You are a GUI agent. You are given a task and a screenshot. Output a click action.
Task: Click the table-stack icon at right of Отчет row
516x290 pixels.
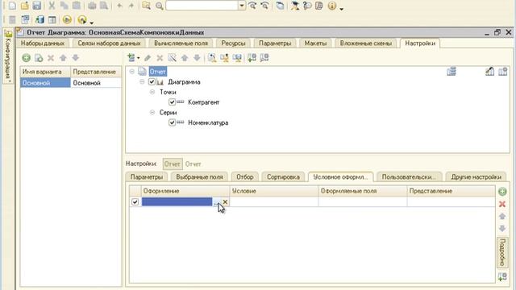451,72
